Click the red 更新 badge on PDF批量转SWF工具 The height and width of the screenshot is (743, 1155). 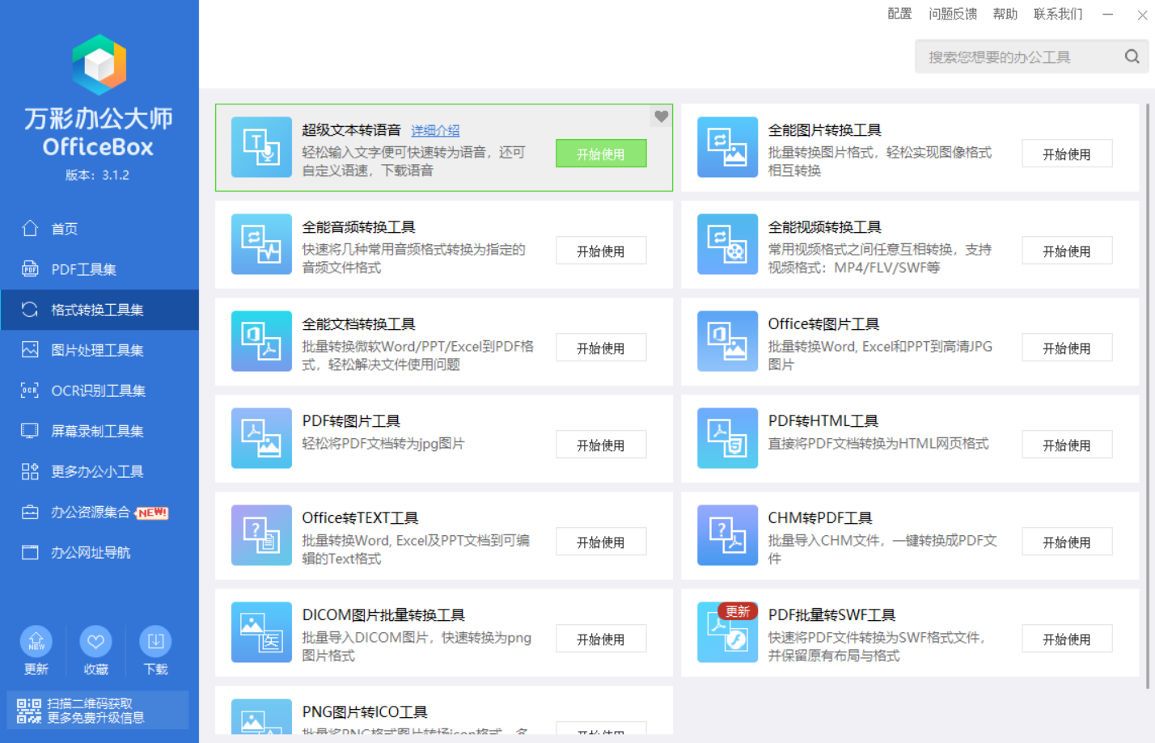point(737,611)
